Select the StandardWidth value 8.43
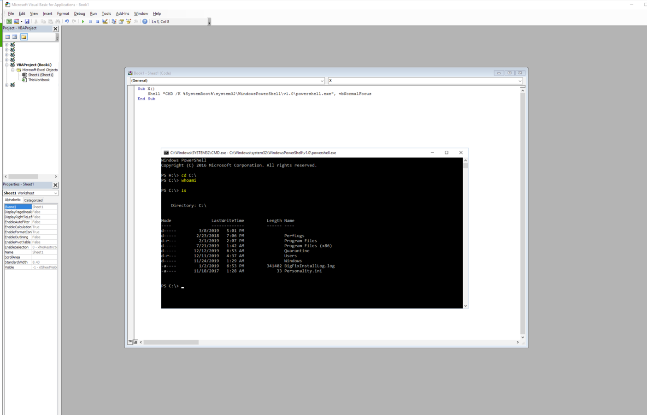 pos(45,262)
